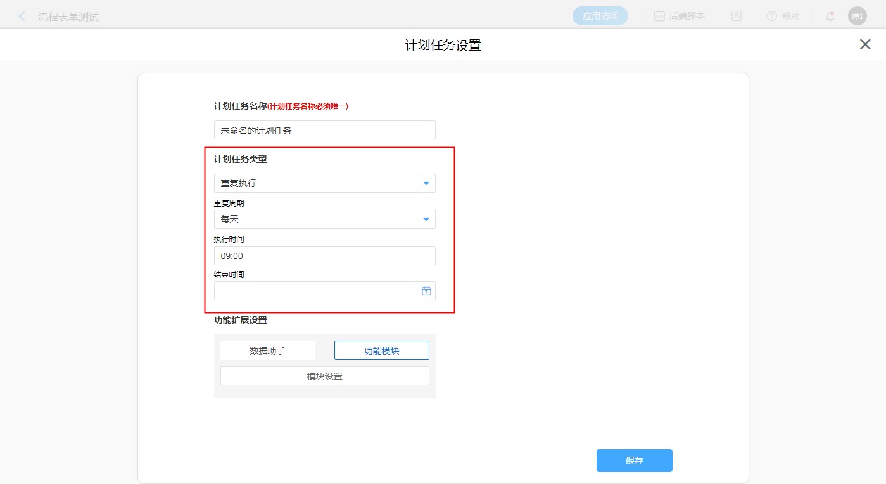
Task: Expand the 每天 repeat cycle dropdown
Action: coord(426,219)
